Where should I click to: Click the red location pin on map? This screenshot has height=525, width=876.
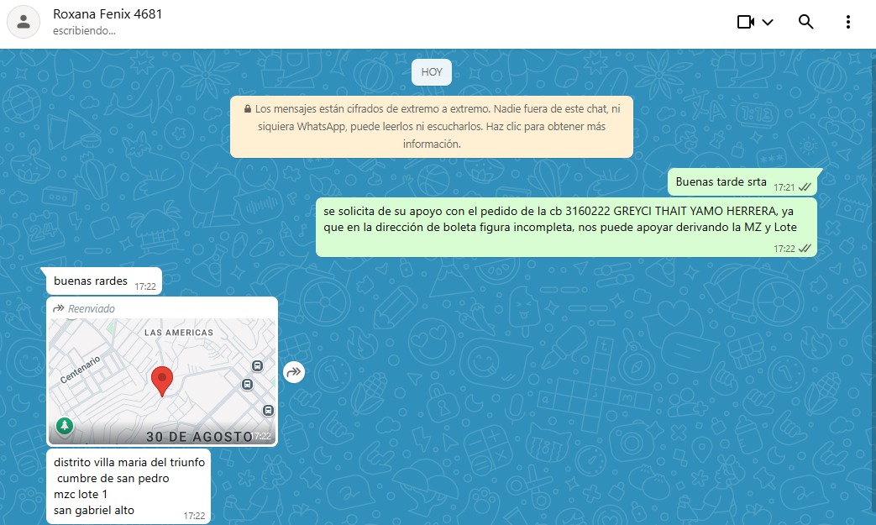tap(161, 381)
